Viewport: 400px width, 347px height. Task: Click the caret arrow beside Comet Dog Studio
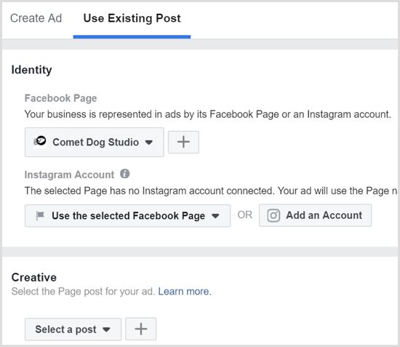coord(148,143)
